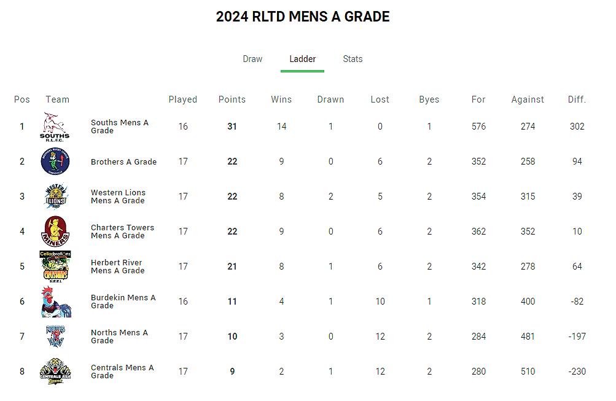Switch to the Draw tab
Viewport: 616px width, 401px height.
click(252, 59)
